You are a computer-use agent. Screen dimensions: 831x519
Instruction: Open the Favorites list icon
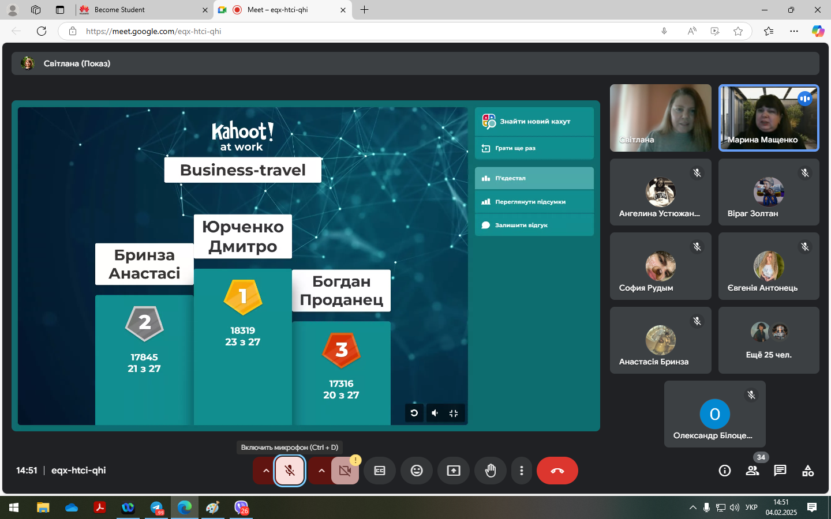pos(769,31)
